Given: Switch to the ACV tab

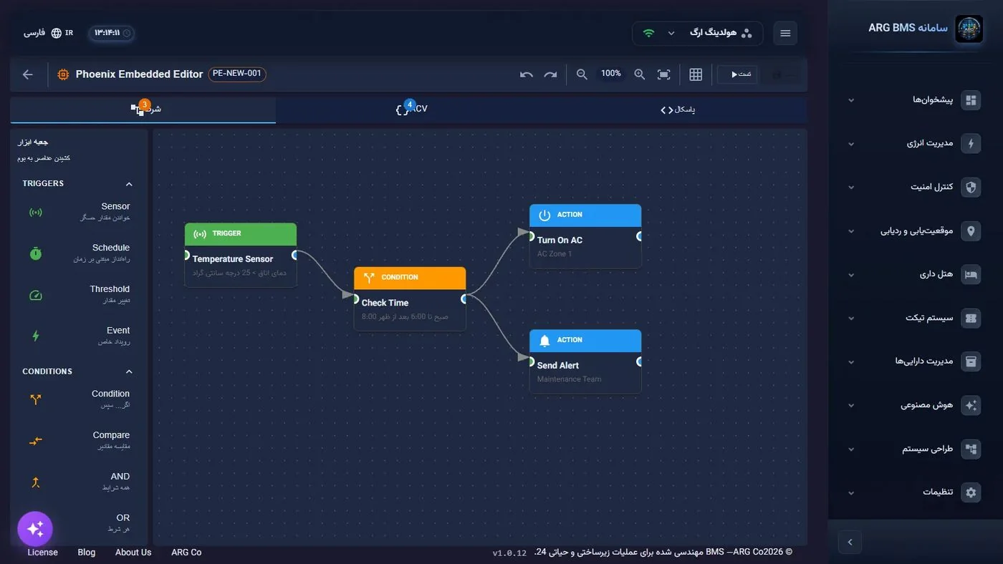Looking at the screenshot, I should point(411,110).
